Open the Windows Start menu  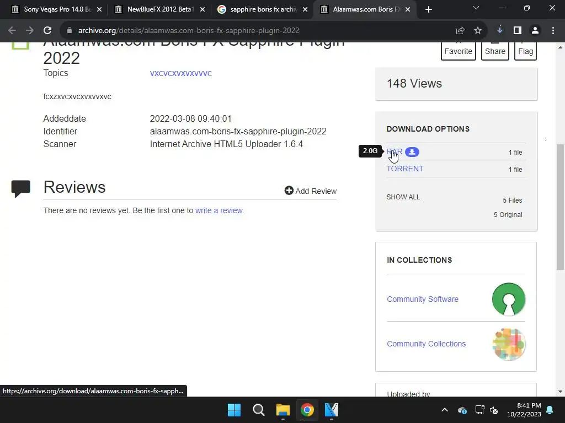pyautogui.click(x=234, y=410)
